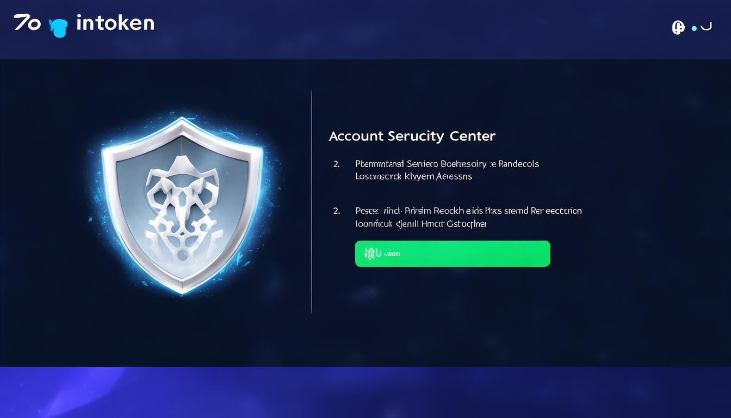Image resolution: width=731 pixels, height=418 pixels.
Task: Click the purple footer band at bottom
Action: [x=365, y=392]
